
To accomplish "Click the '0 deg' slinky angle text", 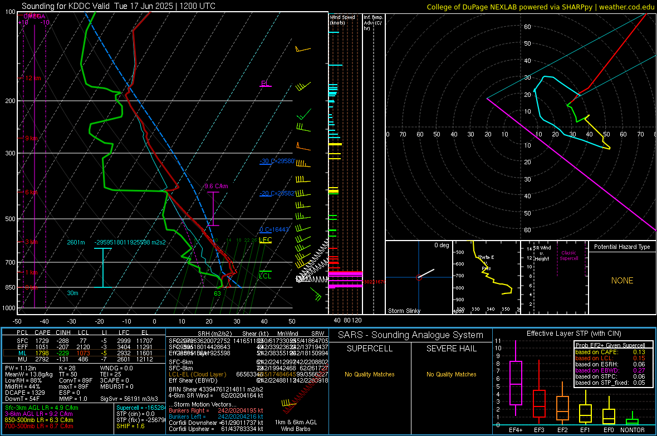I will pos(442,245).
